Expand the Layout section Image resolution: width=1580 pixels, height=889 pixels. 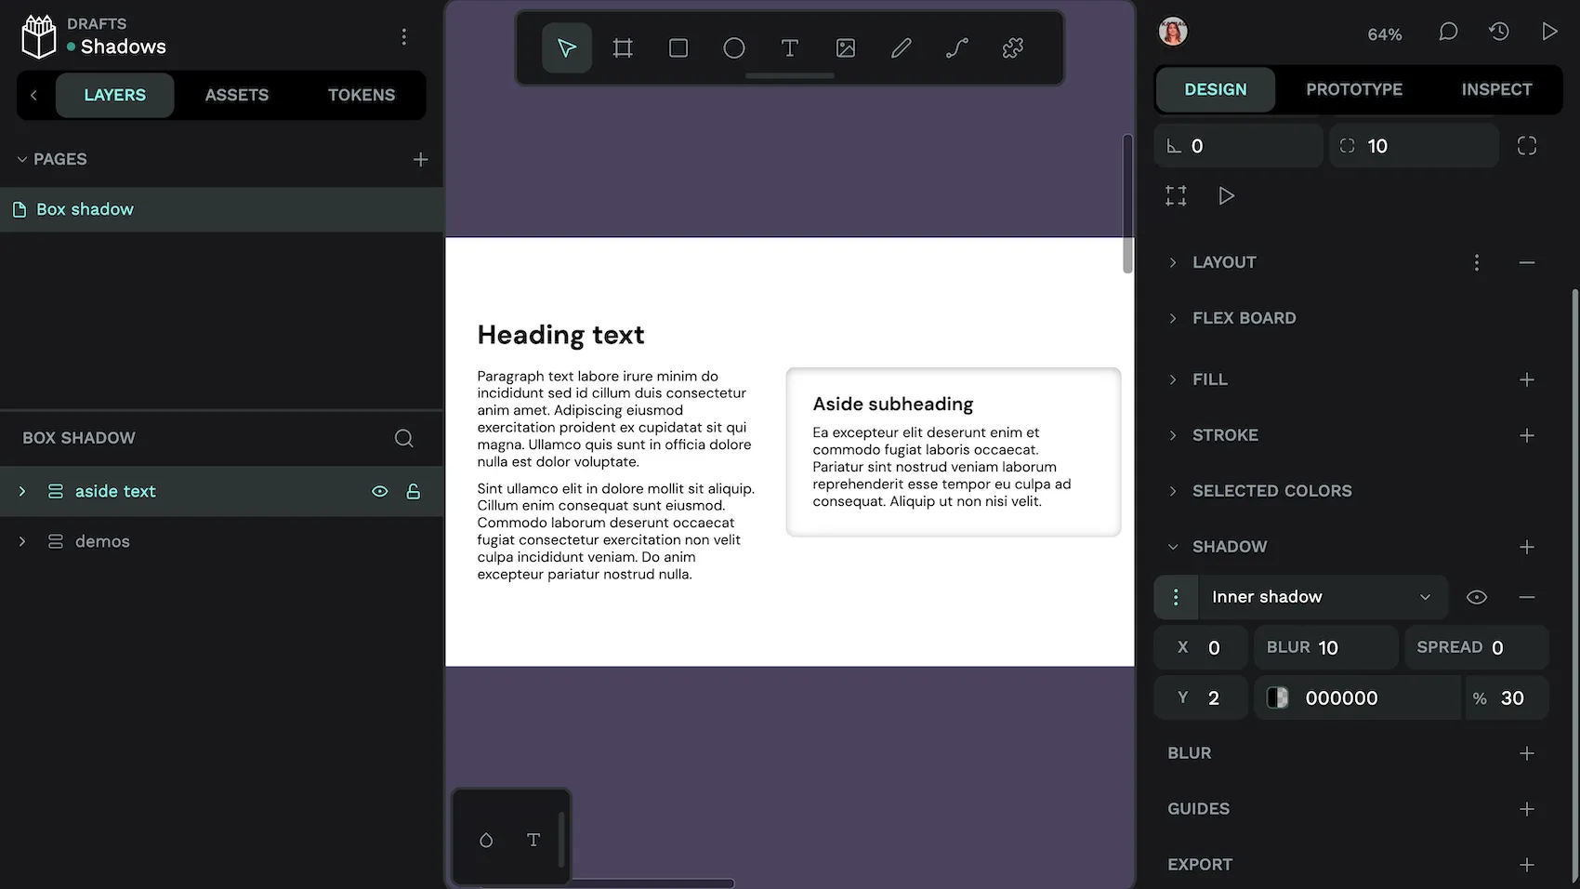click(x=1173, y=263)
